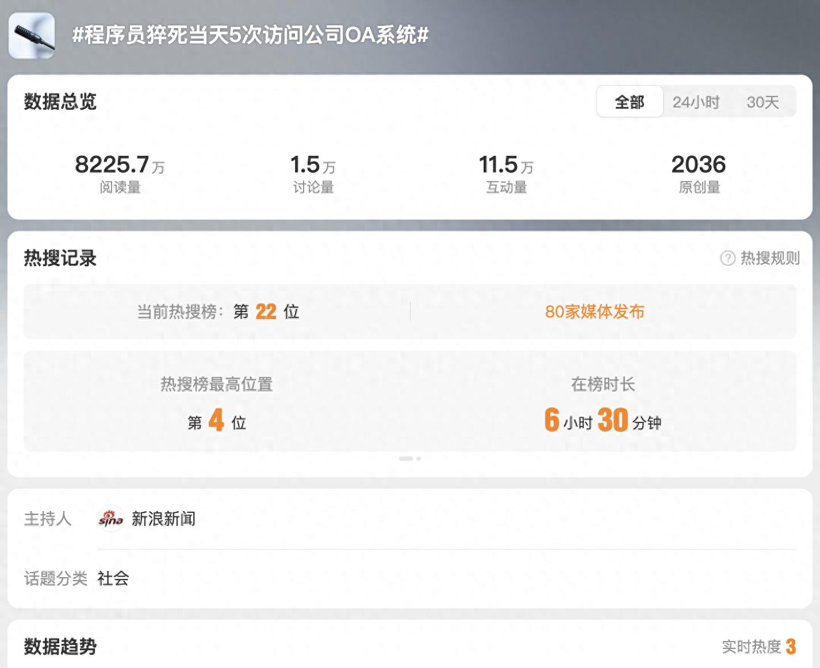Click the 社会 topic category
Screen dimensions: 820x668
[113, 578]
